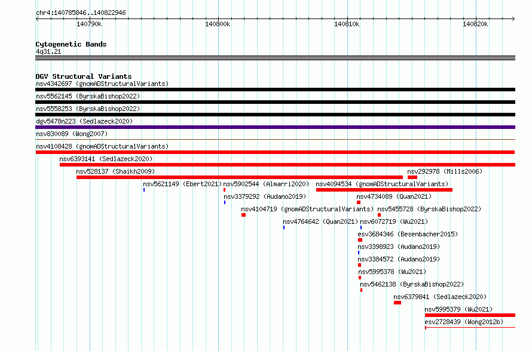
Task: Click the red nsv5455728 variant marker
Action: coord(379,215)
